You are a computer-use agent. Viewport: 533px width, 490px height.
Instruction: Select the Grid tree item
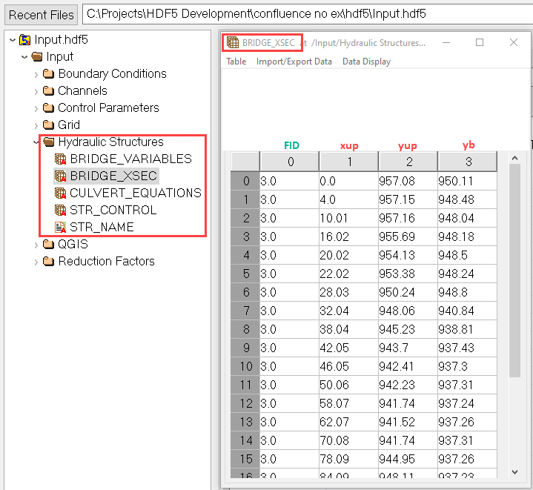click(x=69, y=125)
